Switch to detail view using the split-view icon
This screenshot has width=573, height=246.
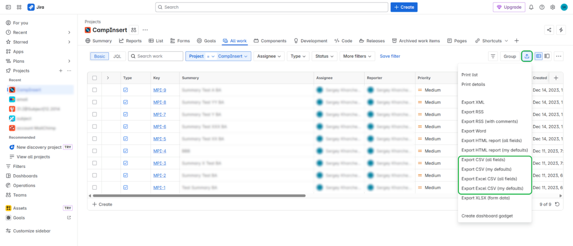(x=547, y=55)
